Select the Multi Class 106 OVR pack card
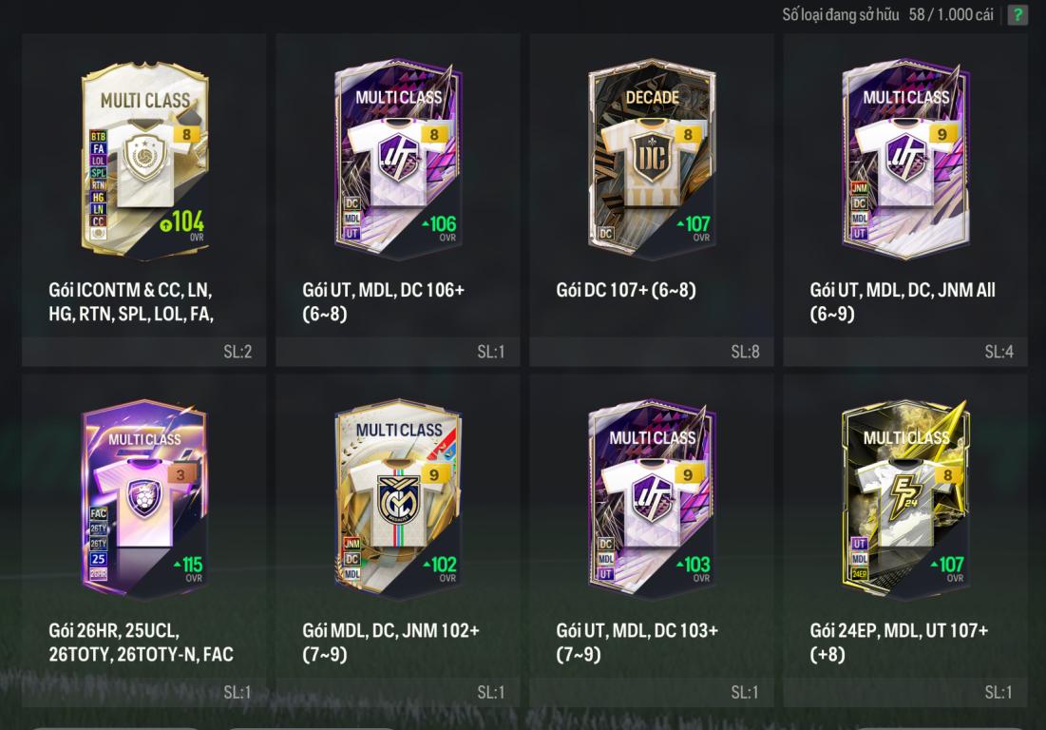Image resolution: width=1046 pixels, height=730 pixels. click(398, 160)
